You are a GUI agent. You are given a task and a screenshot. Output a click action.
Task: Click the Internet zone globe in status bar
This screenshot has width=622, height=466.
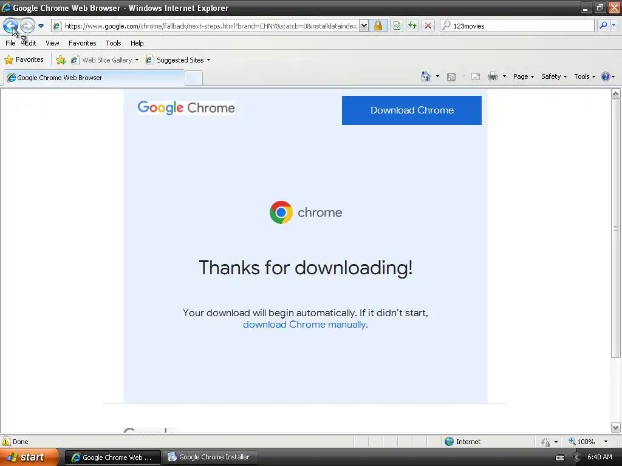pos(449,442)
